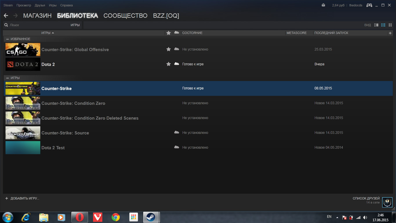Add column with plus icon in header
The image size is (396, 223).
point(390,33)
